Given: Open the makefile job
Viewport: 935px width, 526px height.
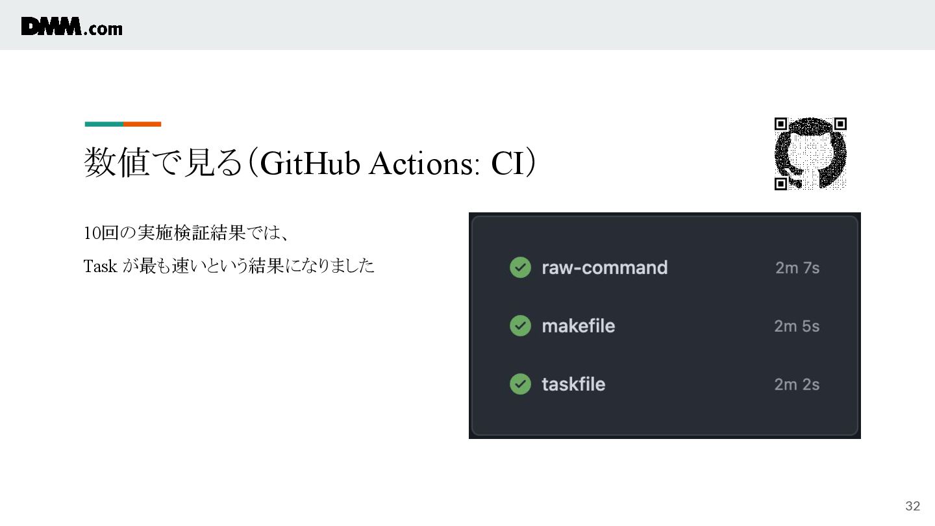Looking at the screenshot, I should [579, 326].
